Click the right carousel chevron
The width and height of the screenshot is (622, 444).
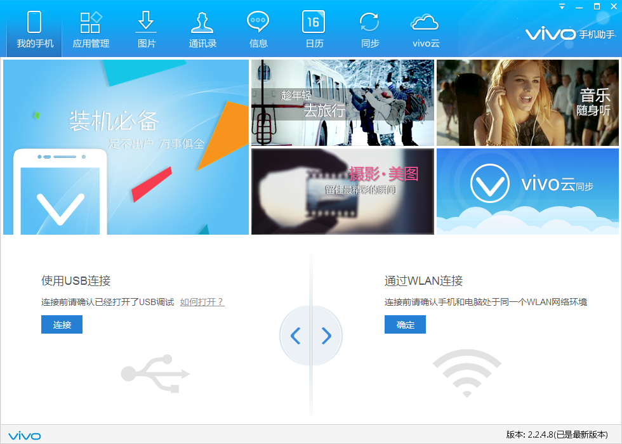pyautogui.click(x=327, y=336)
